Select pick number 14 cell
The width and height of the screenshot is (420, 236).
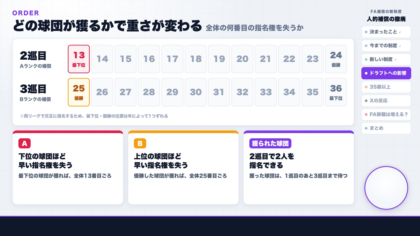click(x=102, y=59)
